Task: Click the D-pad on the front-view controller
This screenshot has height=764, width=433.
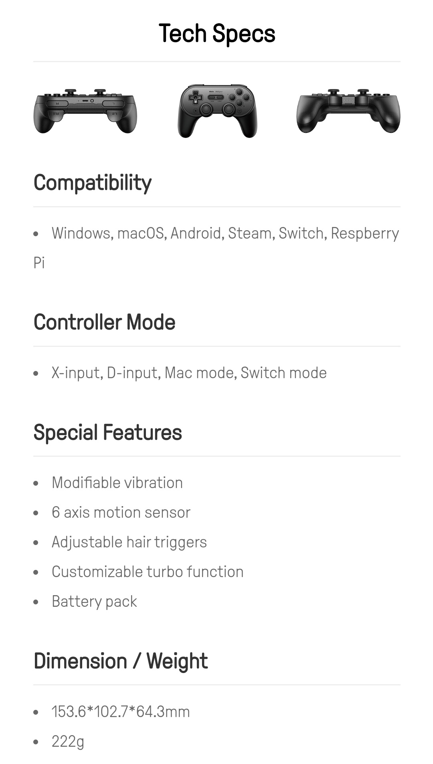Action: tap(196, 97)
